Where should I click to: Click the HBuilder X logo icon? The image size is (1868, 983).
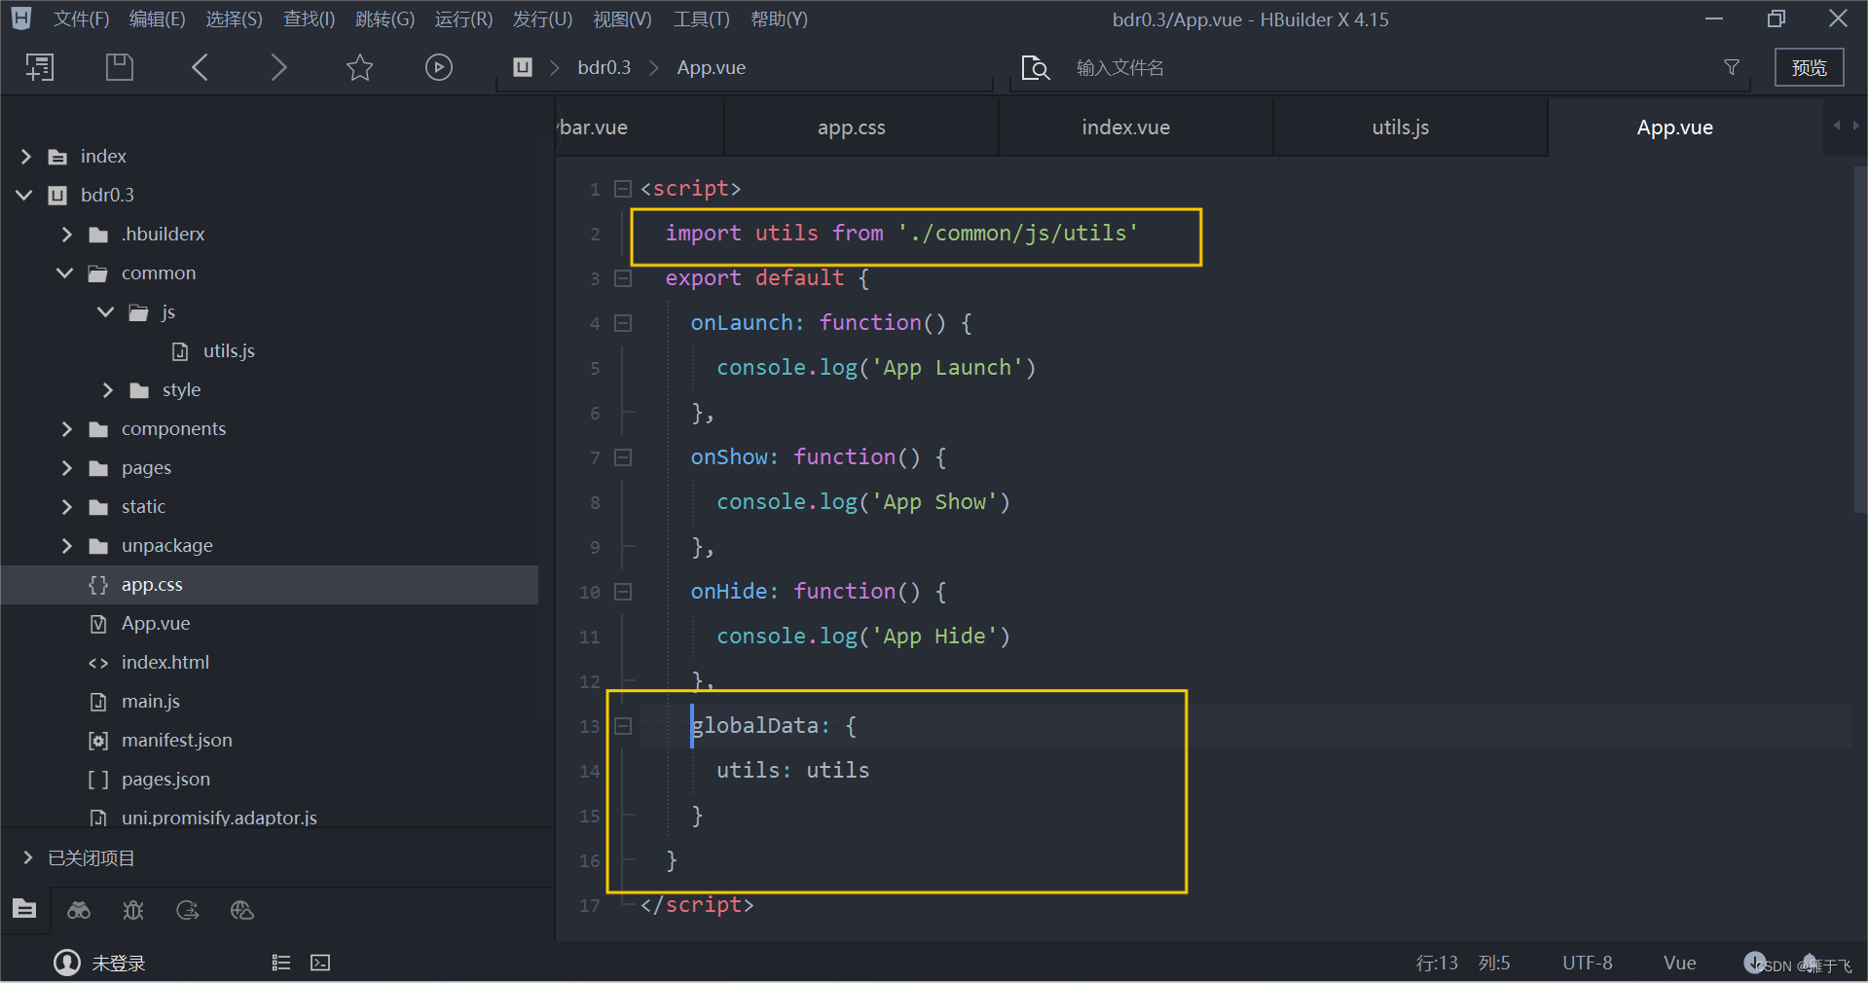20,18
